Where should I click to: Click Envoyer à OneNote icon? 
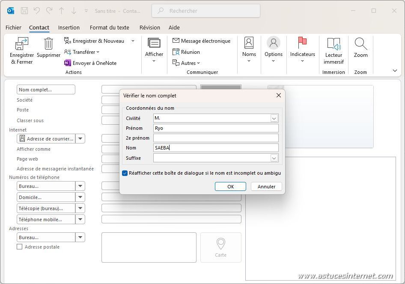[x=68, y=63]
